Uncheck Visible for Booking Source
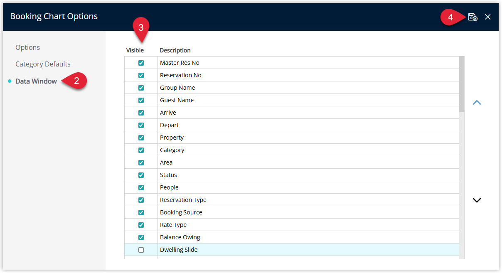This screenshot has width=502, height=273. click(x=141, y=212)
